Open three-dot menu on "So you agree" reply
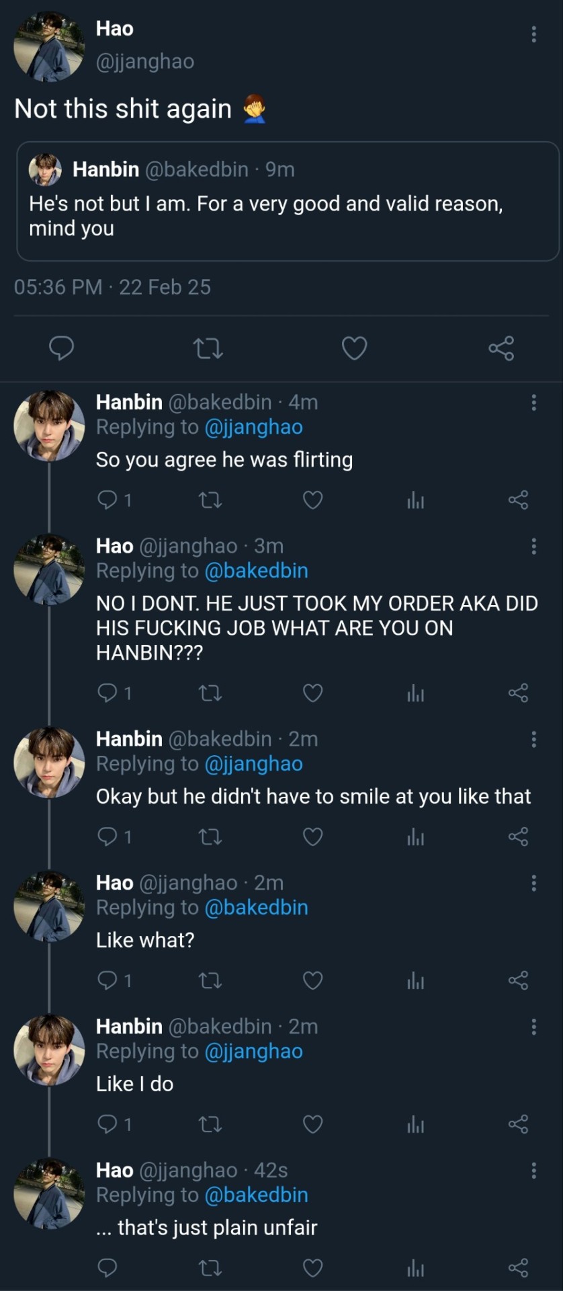Image resolution: width=563 pixels, height=1291 pixels. click(x=534, y=402)
